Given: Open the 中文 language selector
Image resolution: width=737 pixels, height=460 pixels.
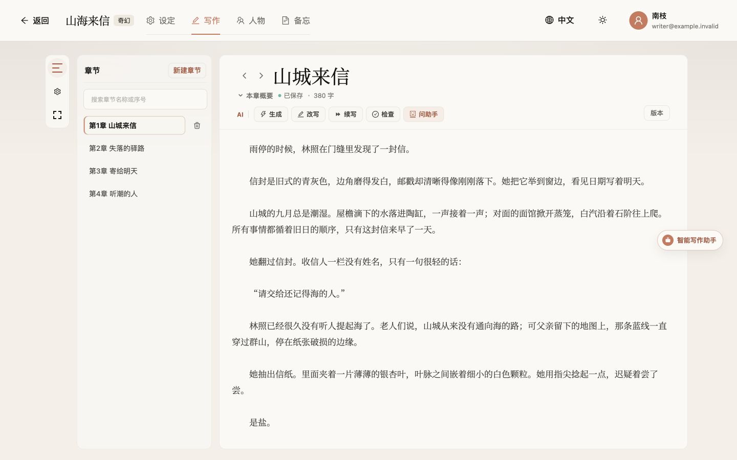Looking at the screenshot, I should tap(559, 20).
